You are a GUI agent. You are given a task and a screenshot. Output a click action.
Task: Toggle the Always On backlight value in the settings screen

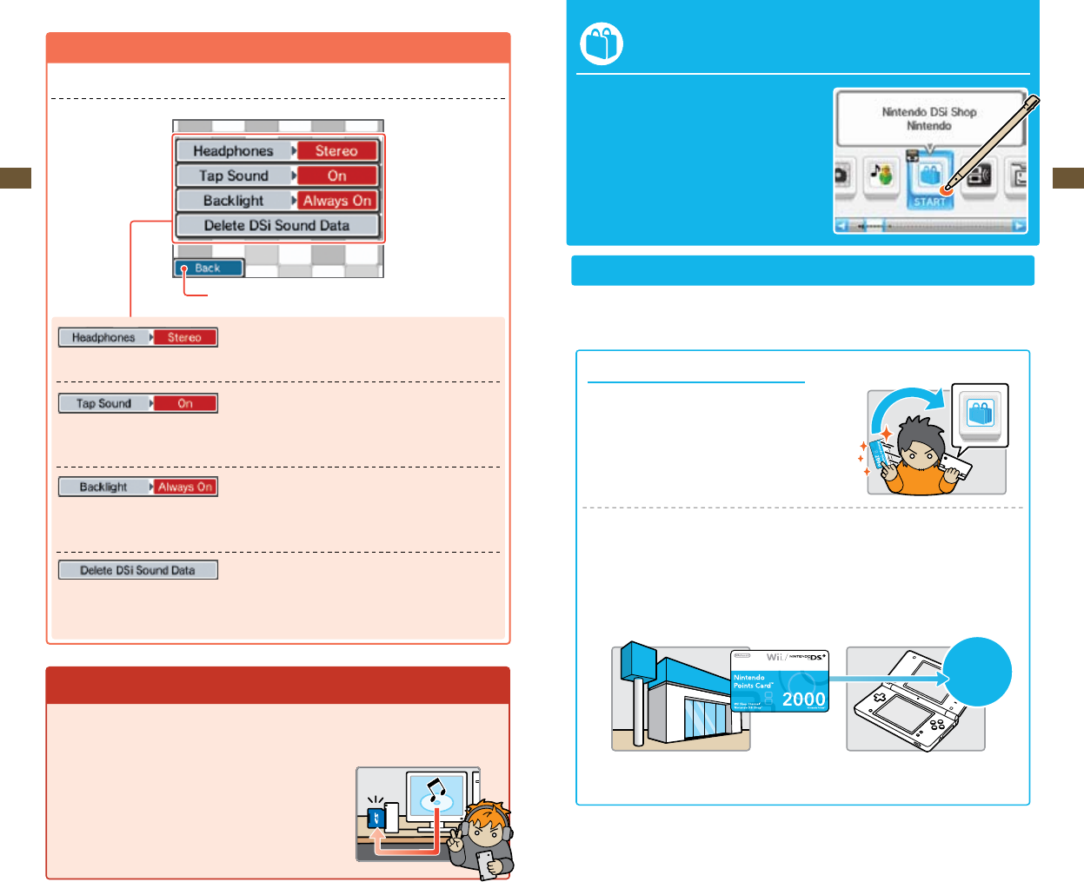click(337, 201)
